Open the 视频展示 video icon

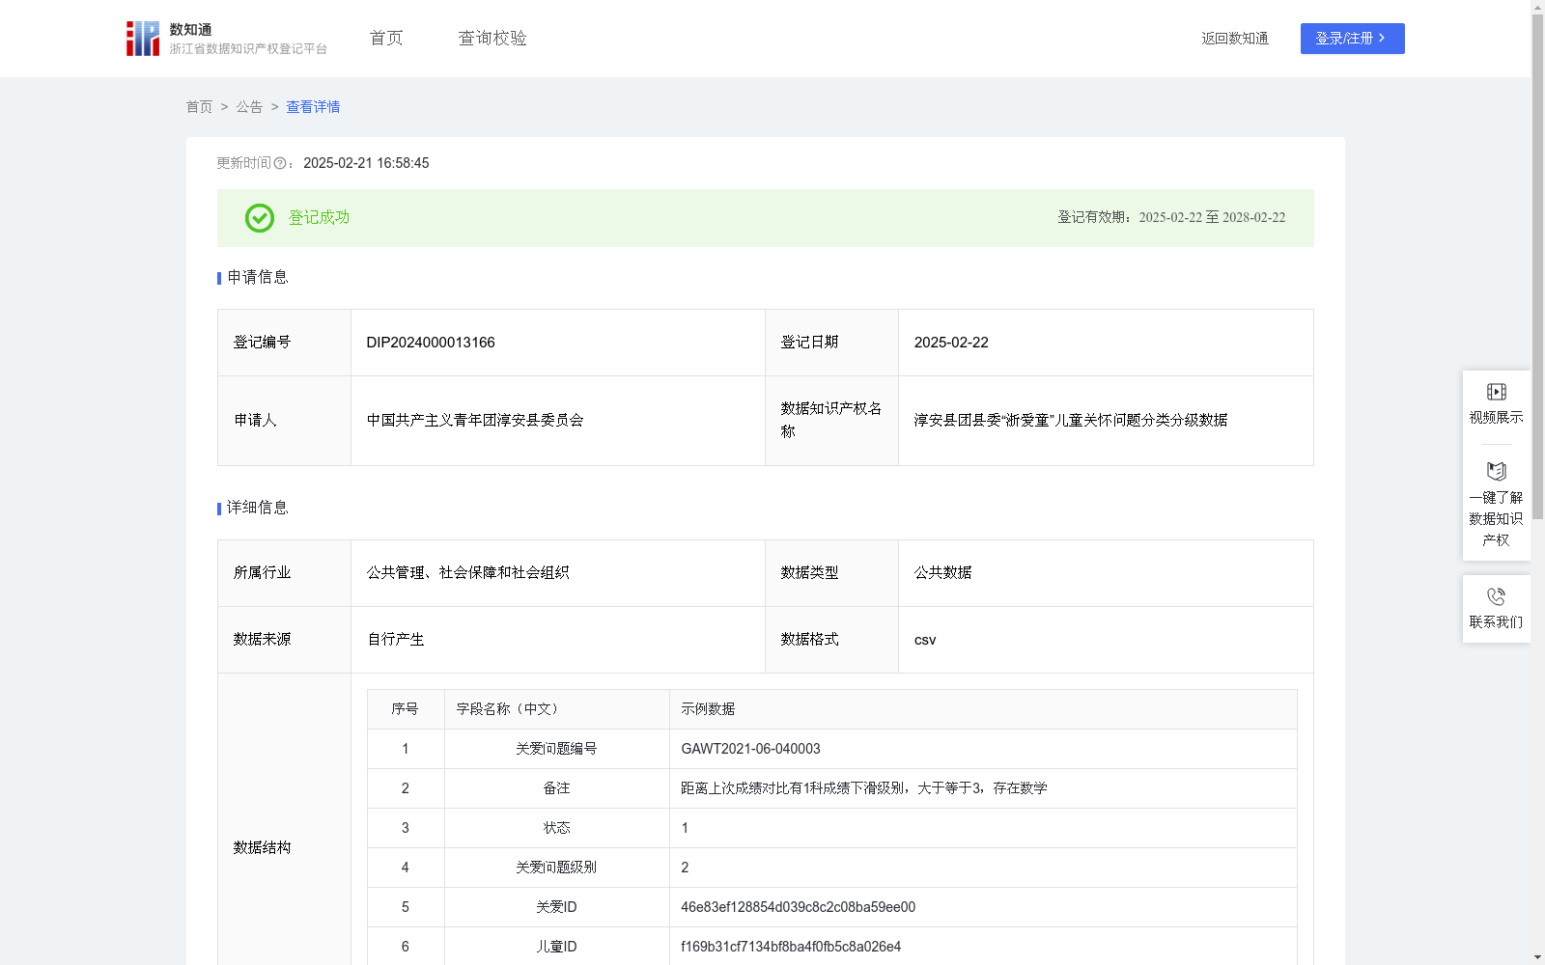[1496, 392]
